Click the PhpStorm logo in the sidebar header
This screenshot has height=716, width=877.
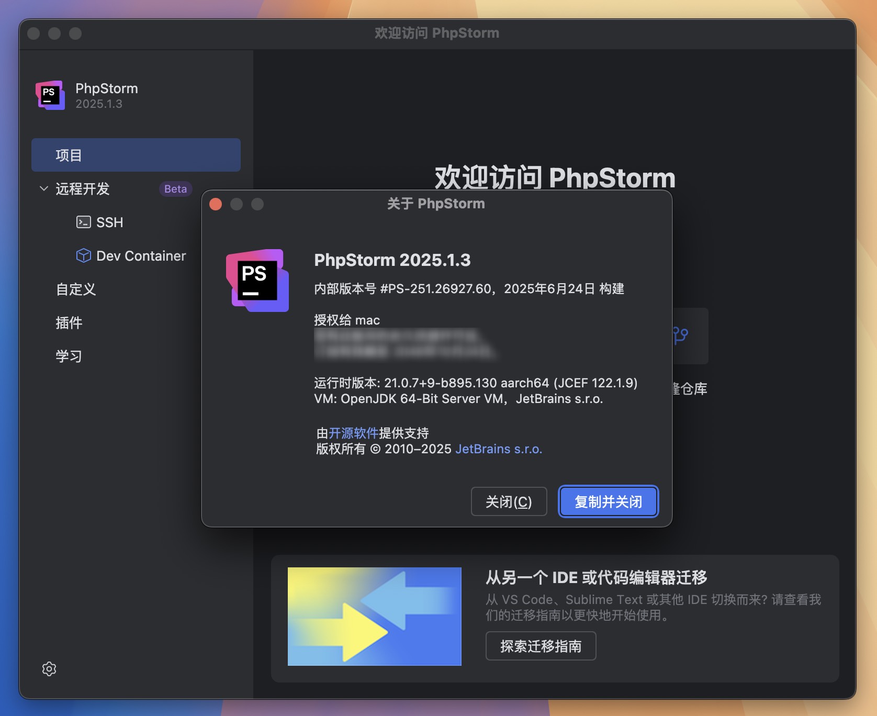tap(50, 95)
